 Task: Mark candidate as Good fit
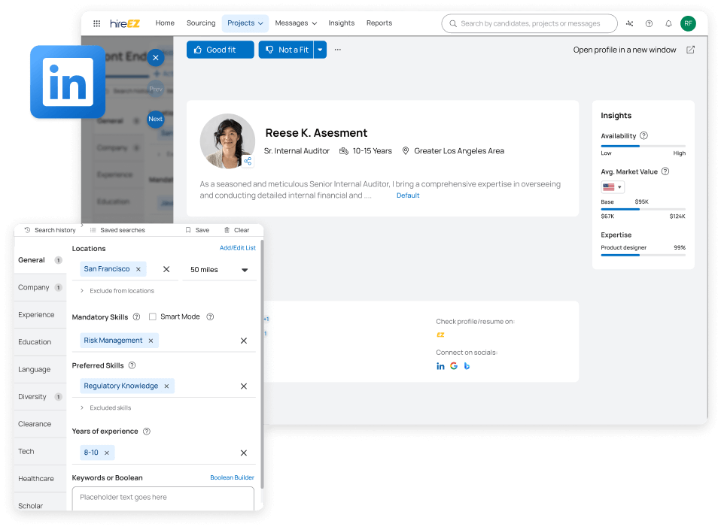point(220,50)
